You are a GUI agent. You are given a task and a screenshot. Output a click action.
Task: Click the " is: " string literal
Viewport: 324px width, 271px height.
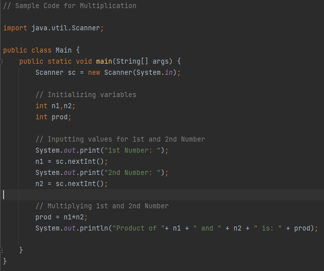pyautogui.click(x=268, y=228)
